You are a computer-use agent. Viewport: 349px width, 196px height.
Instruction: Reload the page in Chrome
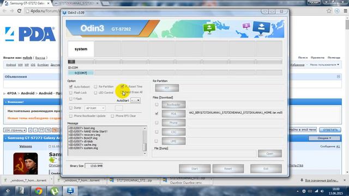(20, 11)
